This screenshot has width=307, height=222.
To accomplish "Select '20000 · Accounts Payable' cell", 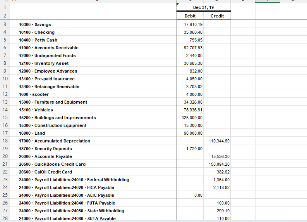I will [x=97, y=156].
